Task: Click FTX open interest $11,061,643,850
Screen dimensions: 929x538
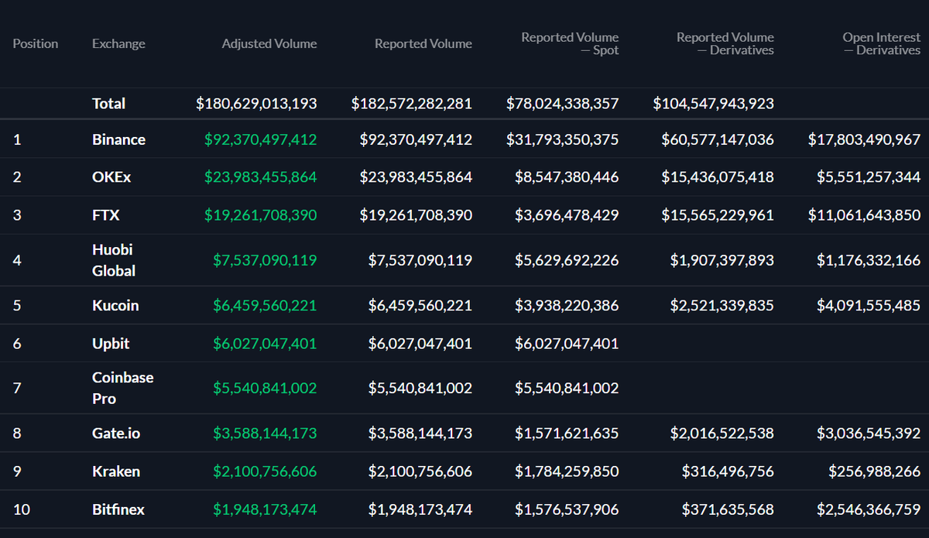Action: (865, 215)
